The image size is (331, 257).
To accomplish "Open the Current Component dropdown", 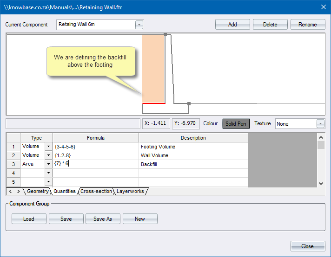I will [x=139, y=25].
